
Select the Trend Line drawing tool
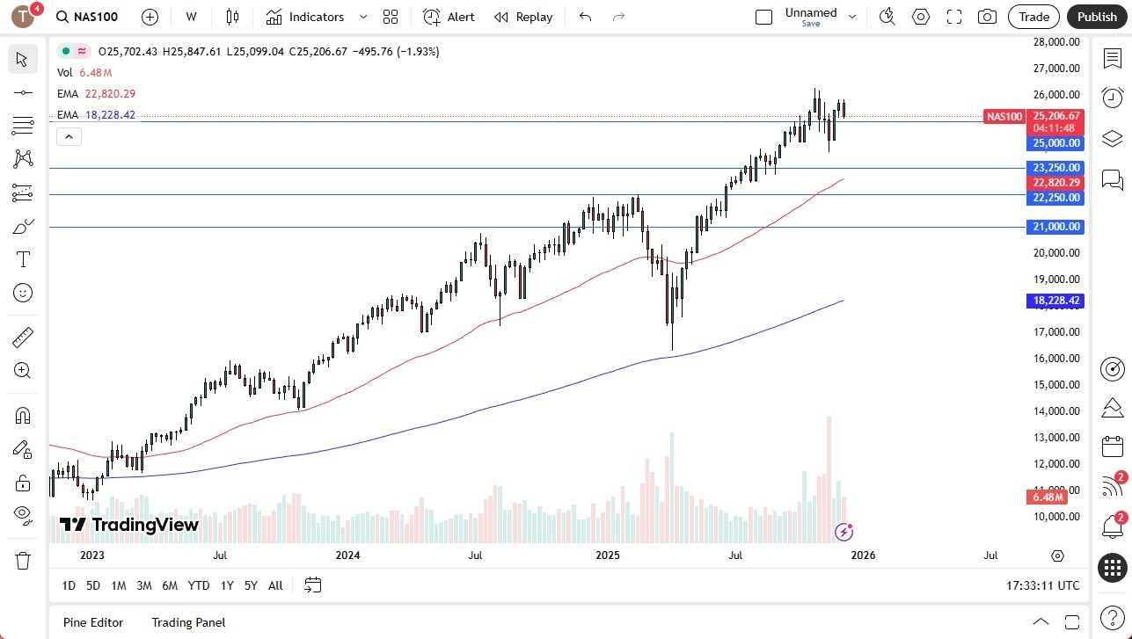pos(23,93)
